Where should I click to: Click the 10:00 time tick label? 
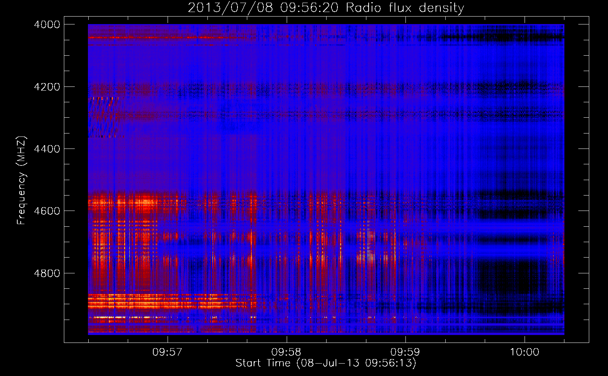524,352
